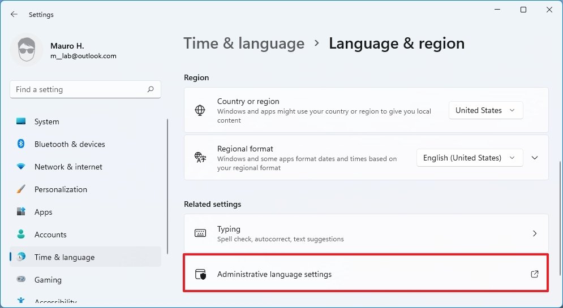Click the Mauro H. profile picture
The image size is (563, 308).
coord(27,50)
